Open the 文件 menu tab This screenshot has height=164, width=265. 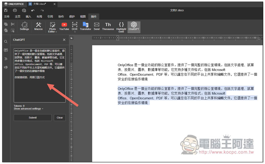coord(7,16)
